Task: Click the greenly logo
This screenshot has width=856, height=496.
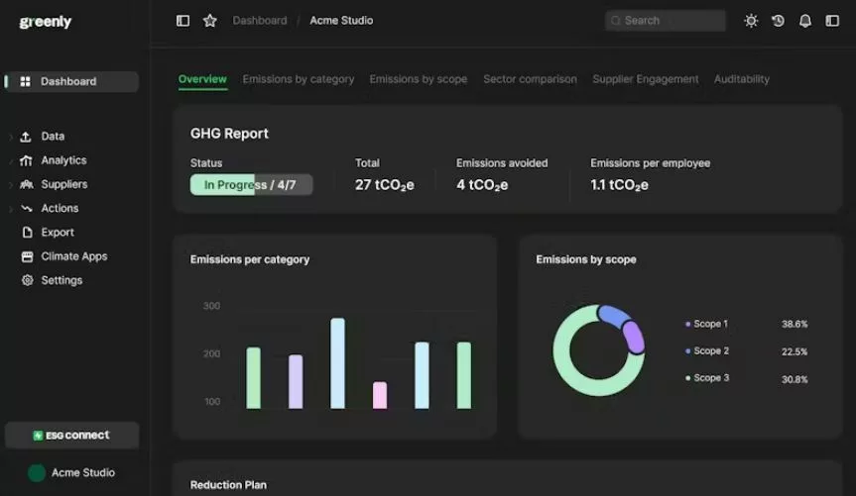Action: (x=46, y=22)
